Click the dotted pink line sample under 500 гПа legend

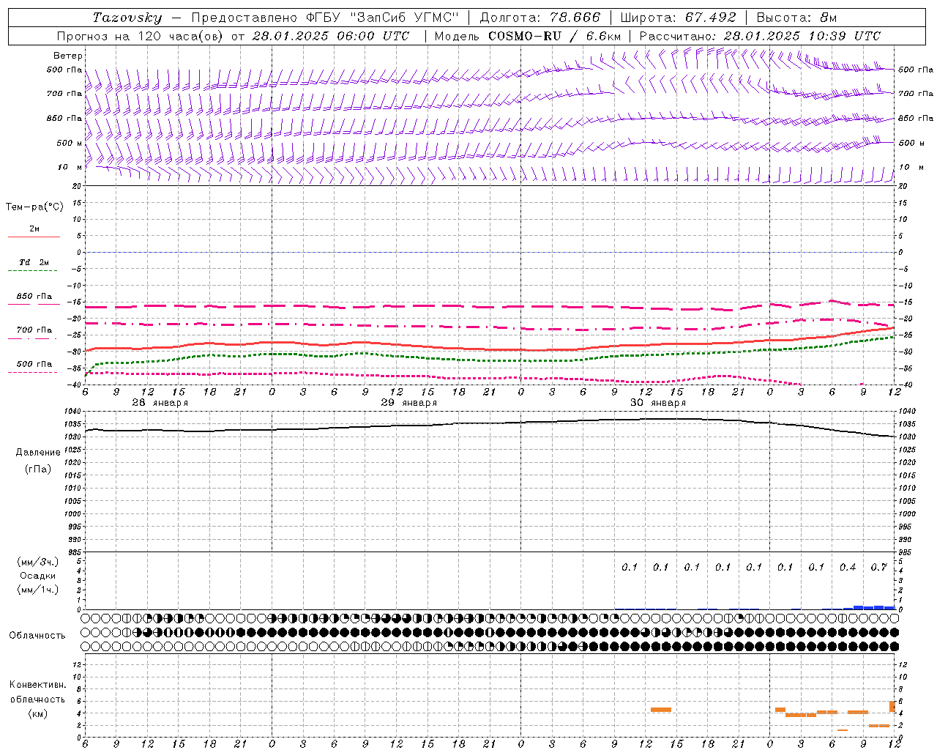tap(32, 372)
